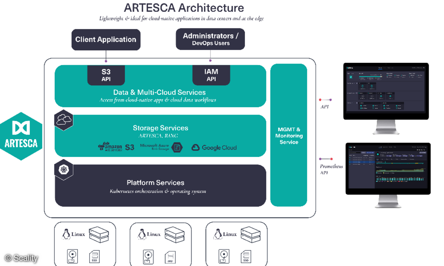
Task: Click the Client Application box
Action: coord(106,40)
